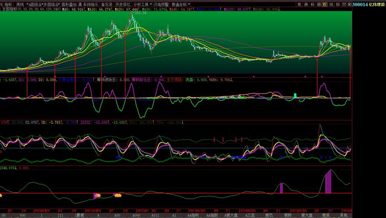Toggle the 权 adjustment button
The image size is (386, 218).
coord(325,4)
